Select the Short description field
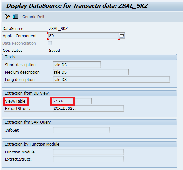Screen dimensions: 183x170 click(x=77, y=65)
